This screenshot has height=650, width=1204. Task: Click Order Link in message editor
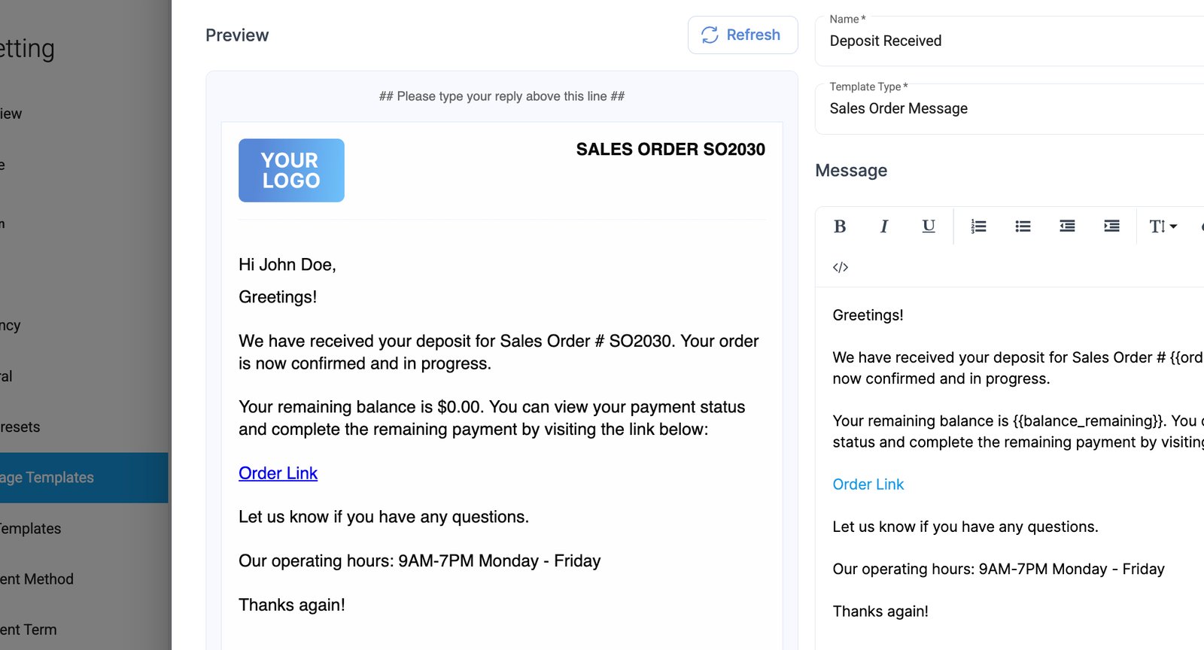tap(868, 484)
